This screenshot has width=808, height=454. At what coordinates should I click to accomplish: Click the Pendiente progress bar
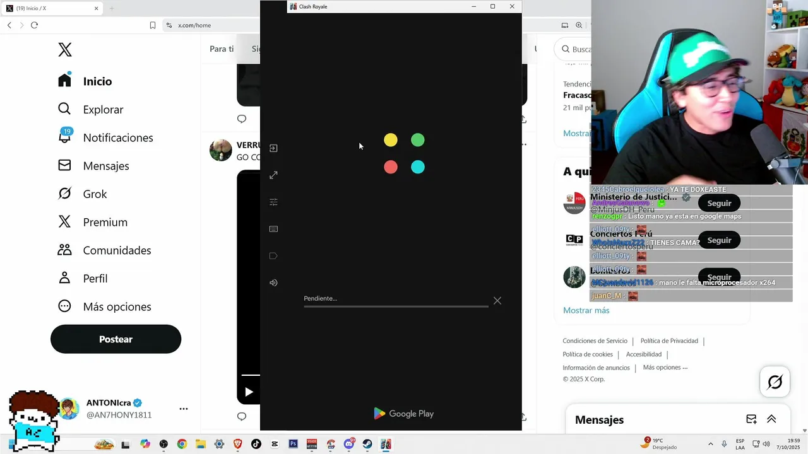coord(396,306)
